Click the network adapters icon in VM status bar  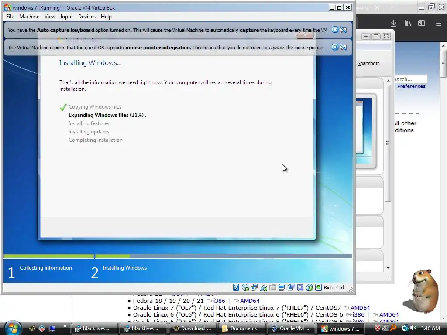254,287
